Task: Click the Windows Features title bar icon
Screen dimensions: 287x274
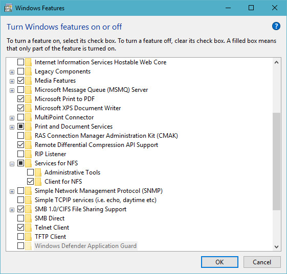Action: tap(8, 8)
